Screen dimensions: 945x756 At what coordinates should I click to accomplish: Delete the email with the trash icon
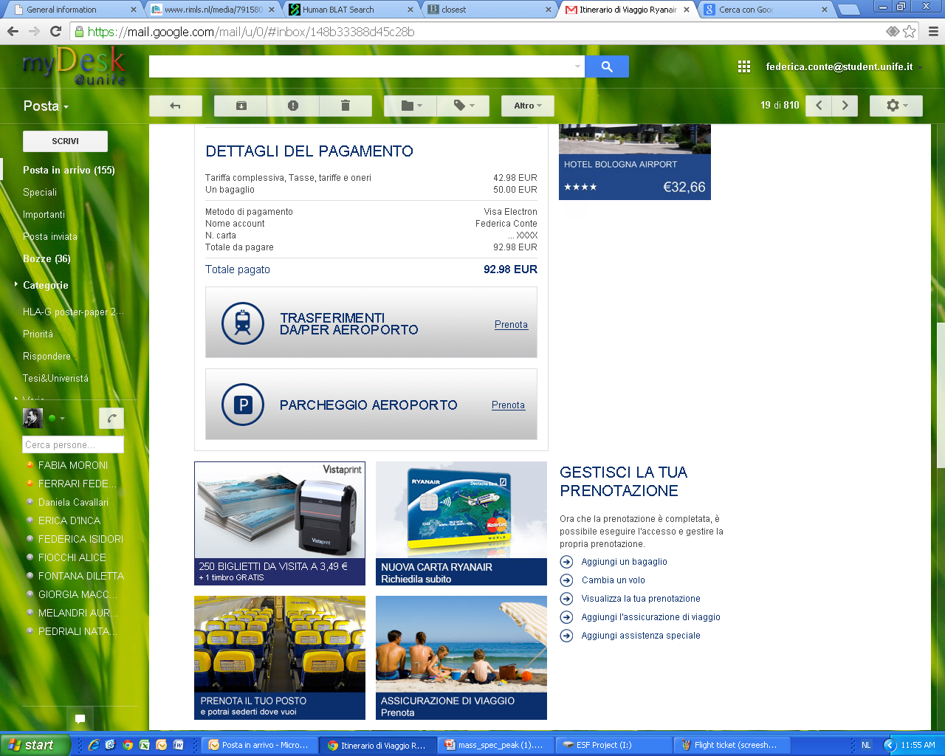click(345, 106)
